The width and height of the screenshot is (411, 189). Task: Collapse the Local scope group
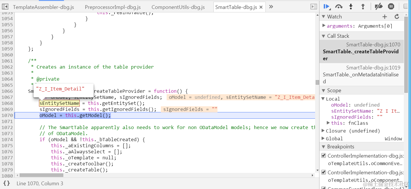pyautogui.click(x=323, y=99)
